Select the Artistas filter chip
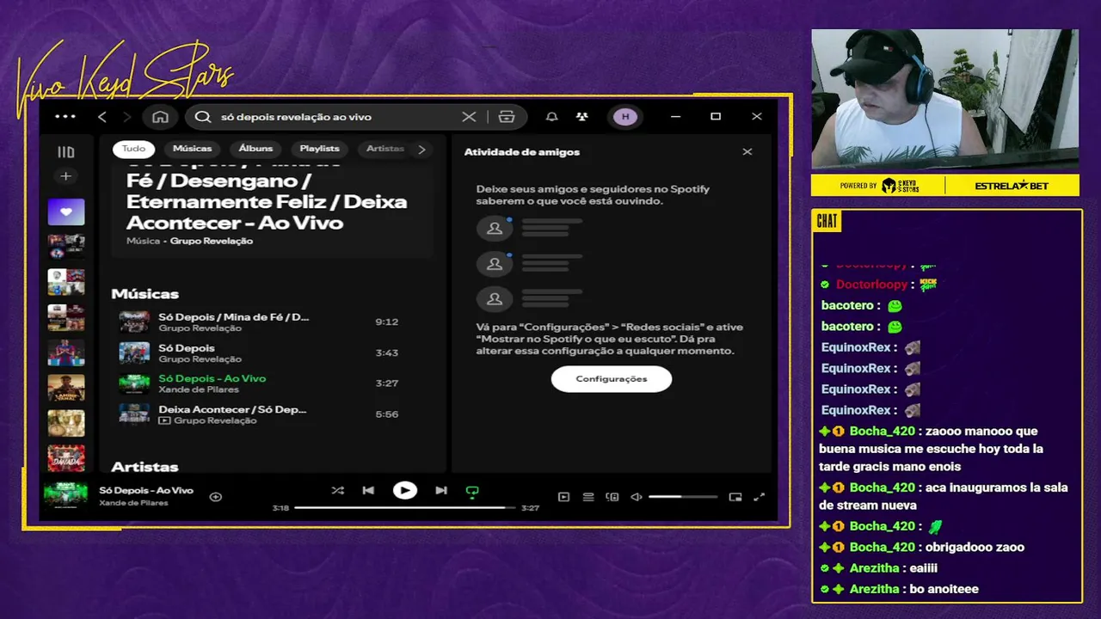 pyautogui.click(x=384, y=149)
